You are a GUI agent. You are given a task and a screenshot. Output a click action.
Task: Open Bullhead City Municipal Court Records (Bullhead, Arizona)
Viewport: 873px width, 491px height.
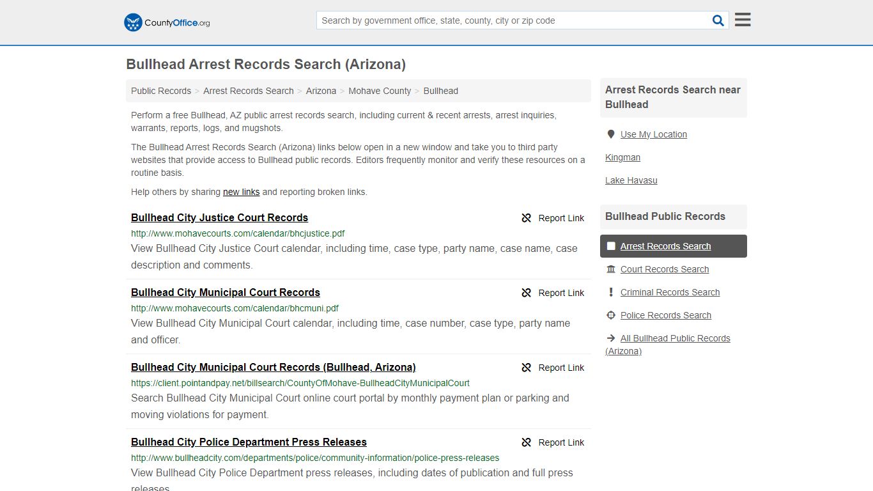[x=274, y=367]
